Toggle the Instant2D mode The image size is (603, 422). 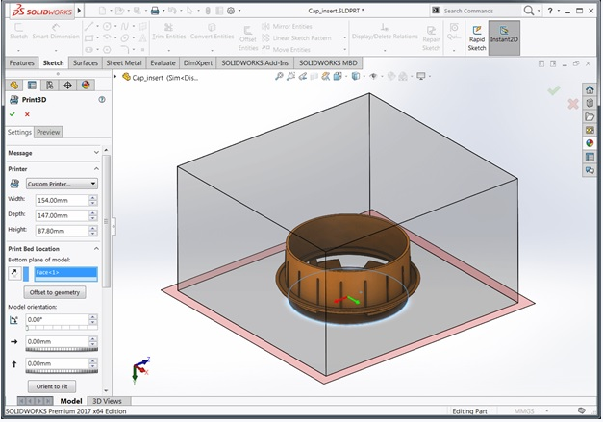(x=504, y=37)
